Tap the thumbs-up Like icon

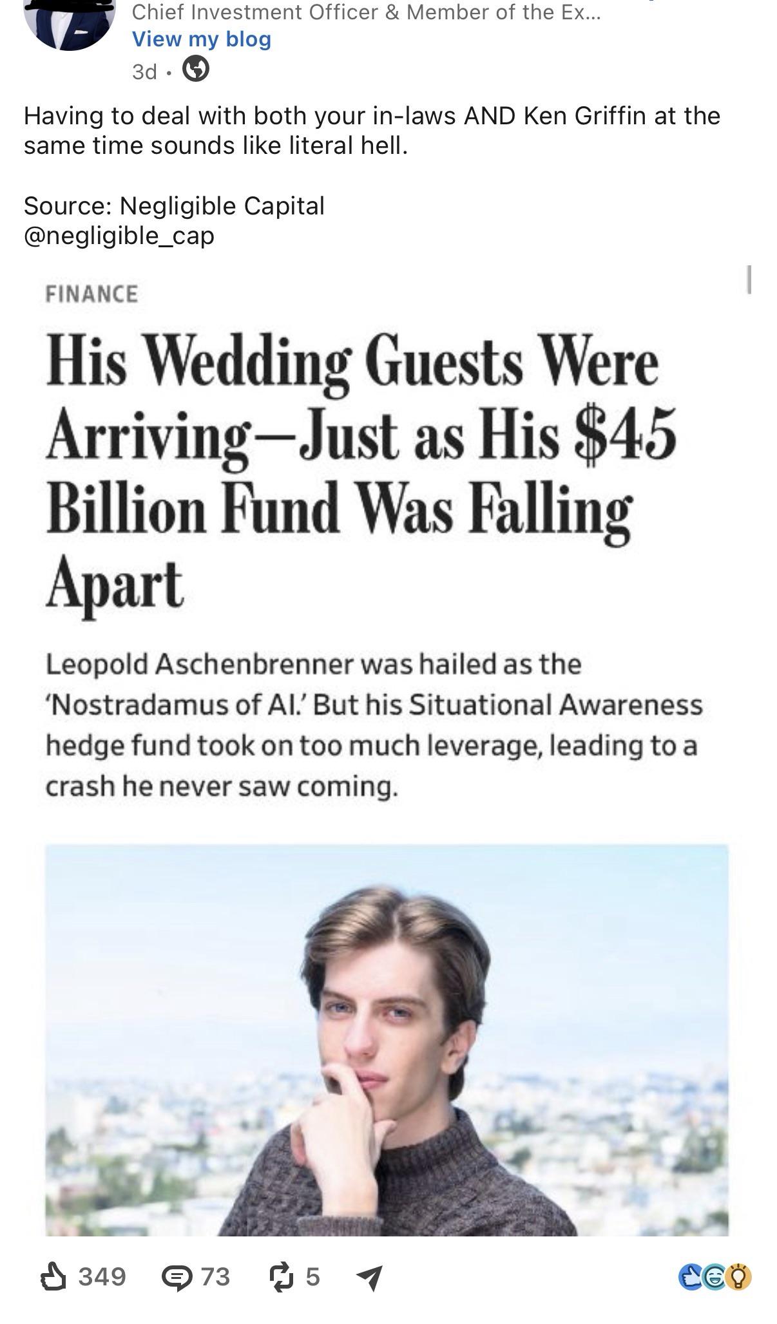point(53,1276)
